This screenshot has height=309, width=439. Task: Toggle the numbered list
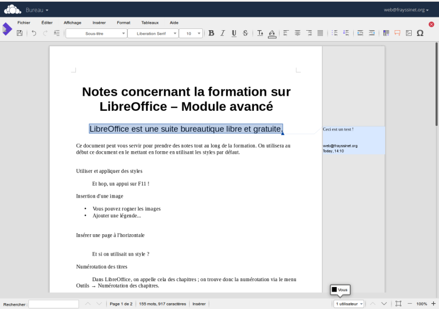(346, 33)
